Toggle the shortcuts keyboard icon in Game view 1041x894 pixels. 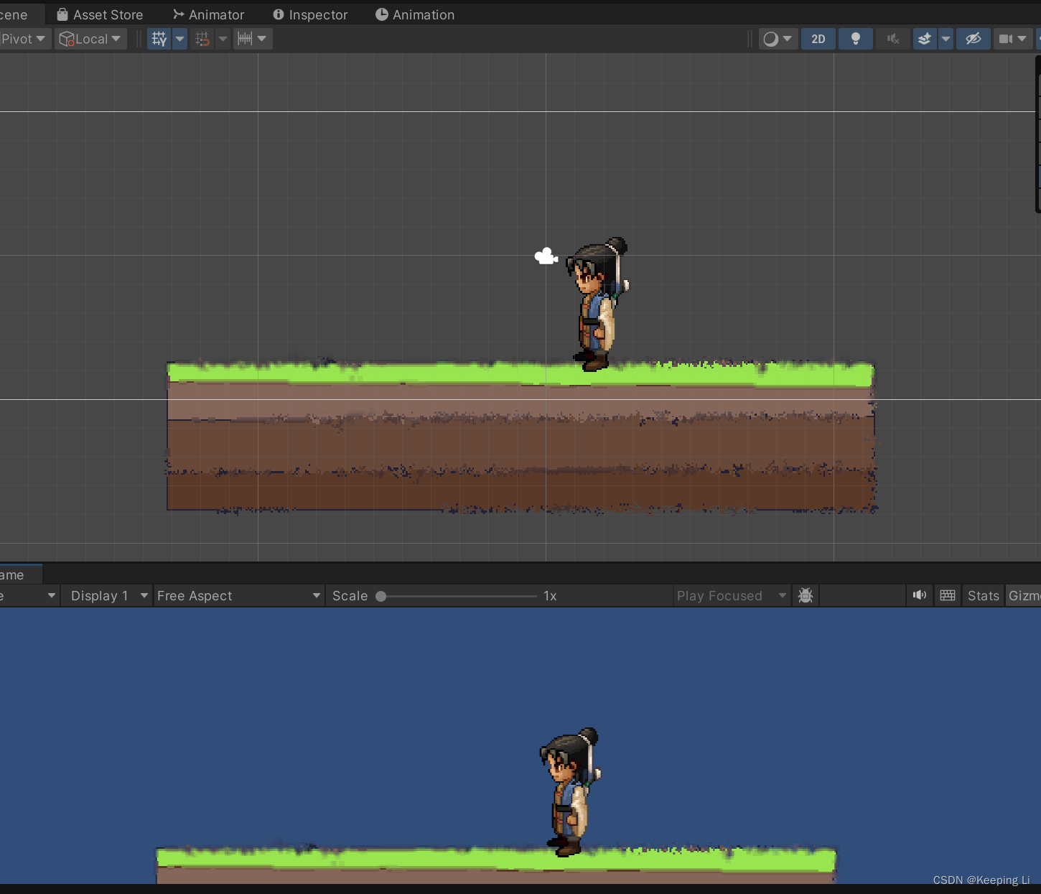[948, 595]
